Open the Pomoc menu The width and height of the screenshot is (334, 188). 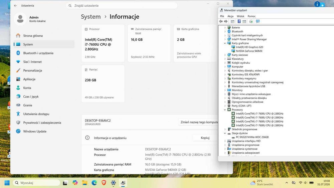point(252,16)
